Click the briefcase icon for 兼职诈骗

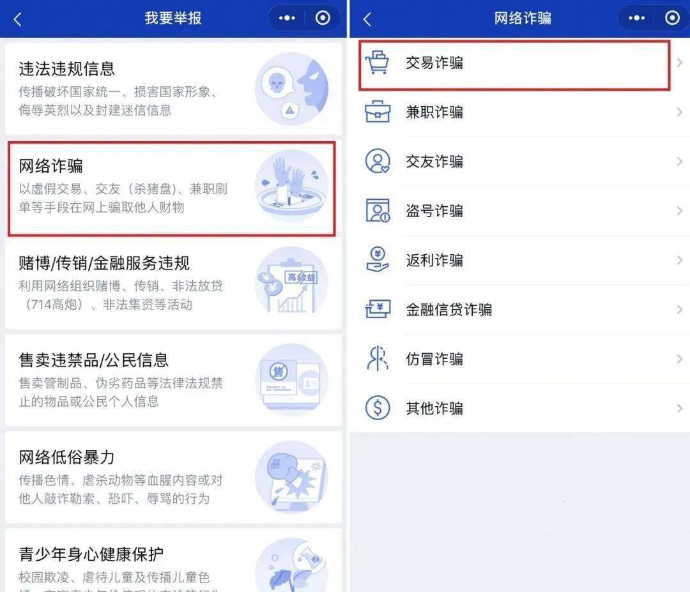click(x=378, y=112)
